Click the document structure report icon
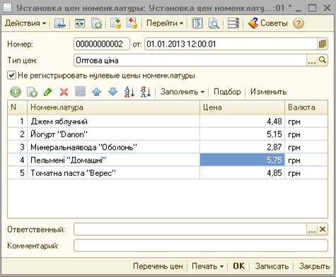Viewport: 336px width, 277px height. tap(197, 23)
